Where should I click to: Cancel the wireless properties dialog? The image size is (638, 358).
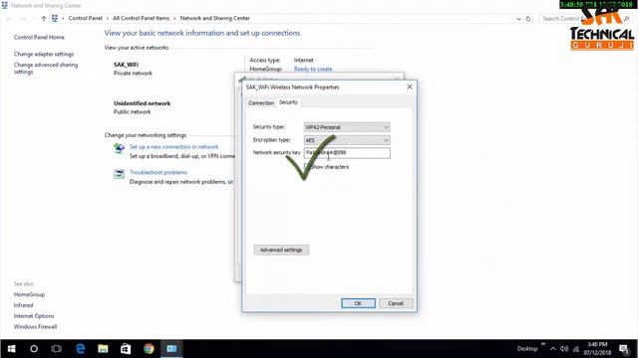[x=396, y=303]
